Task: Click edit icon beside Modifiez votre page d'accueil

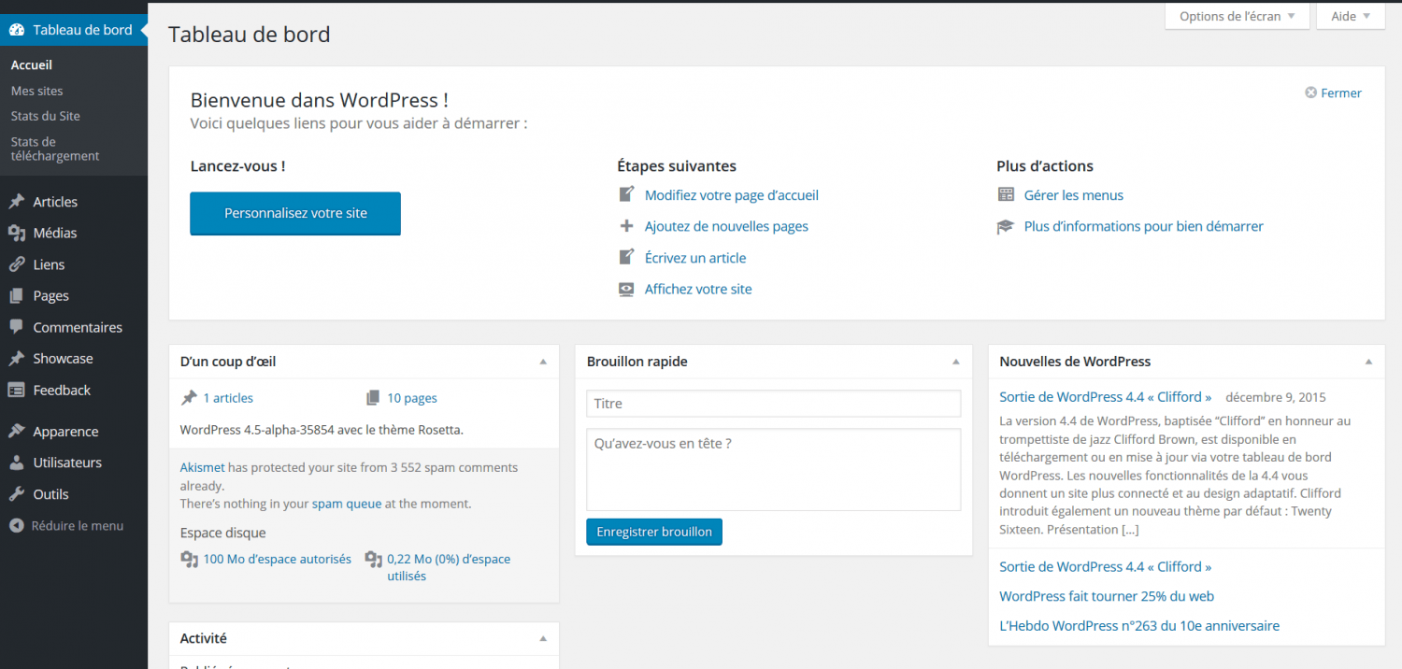Action: [626, 195]
